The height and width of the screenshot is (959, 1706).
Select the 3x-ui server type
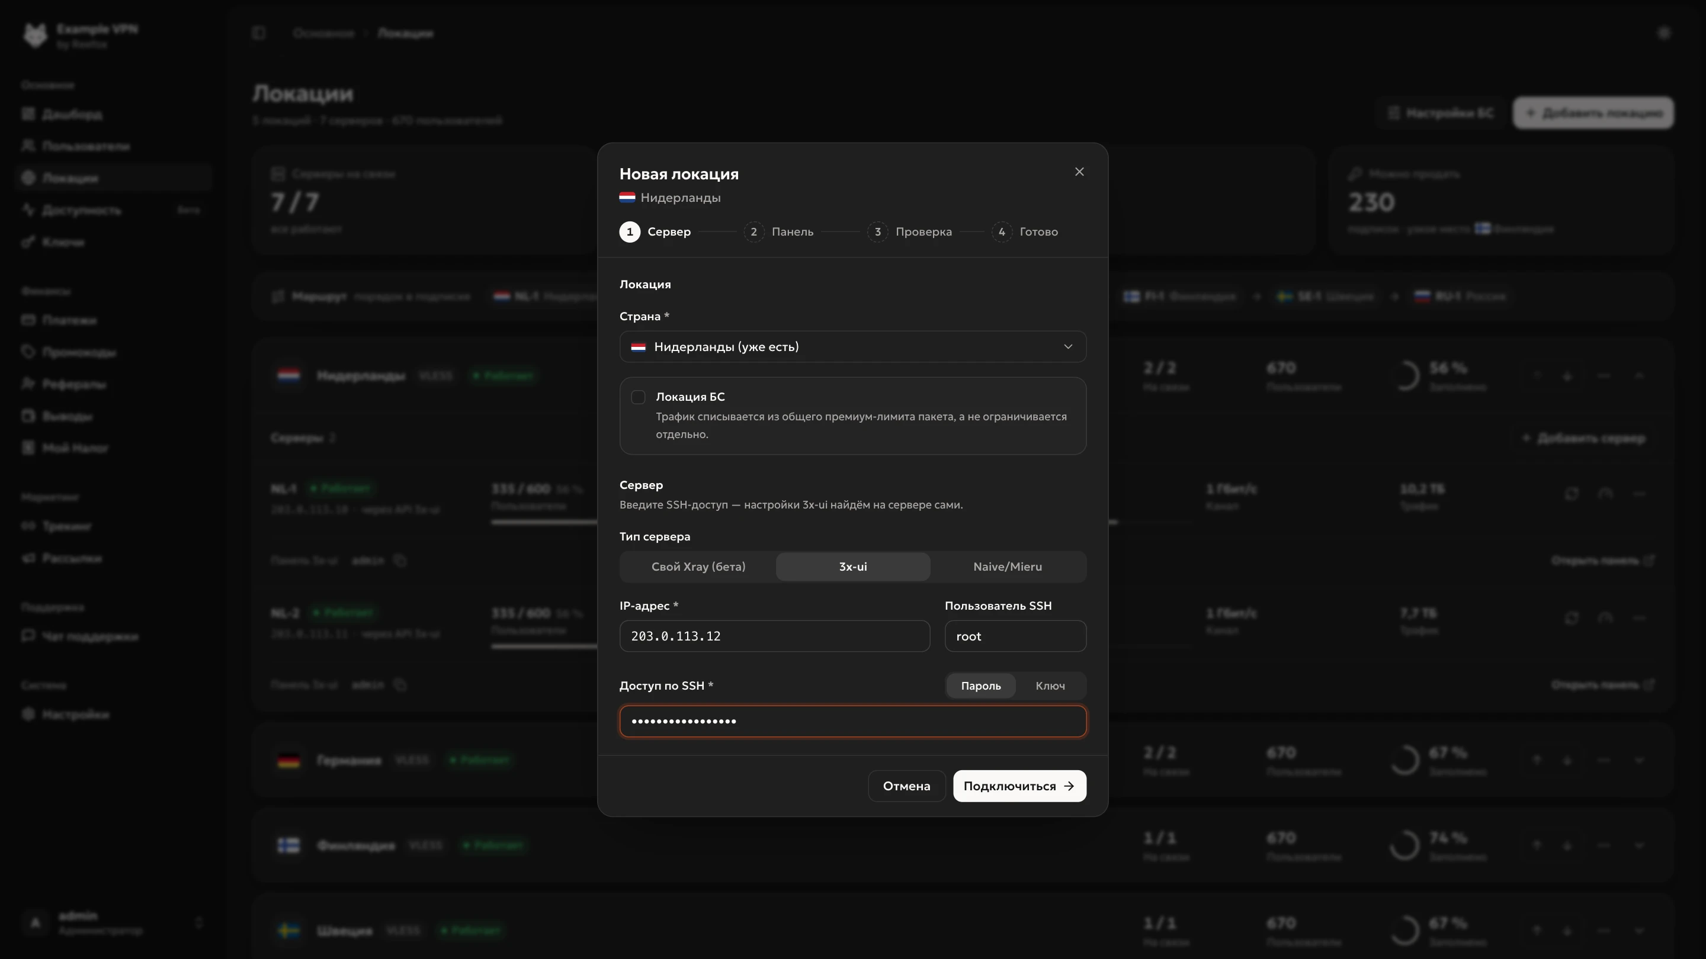pyautogui.click(x=852, y=567)
